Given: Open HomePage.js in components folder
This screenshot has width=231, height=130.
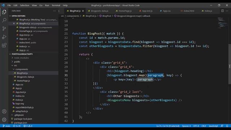Looking at the screenshot, I should (33, 81).
